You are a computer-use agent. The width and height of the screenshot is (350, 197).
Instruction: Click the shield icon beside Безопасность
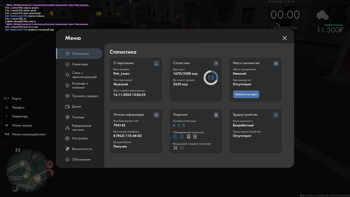pyautogui.click(x=67, y=149)
